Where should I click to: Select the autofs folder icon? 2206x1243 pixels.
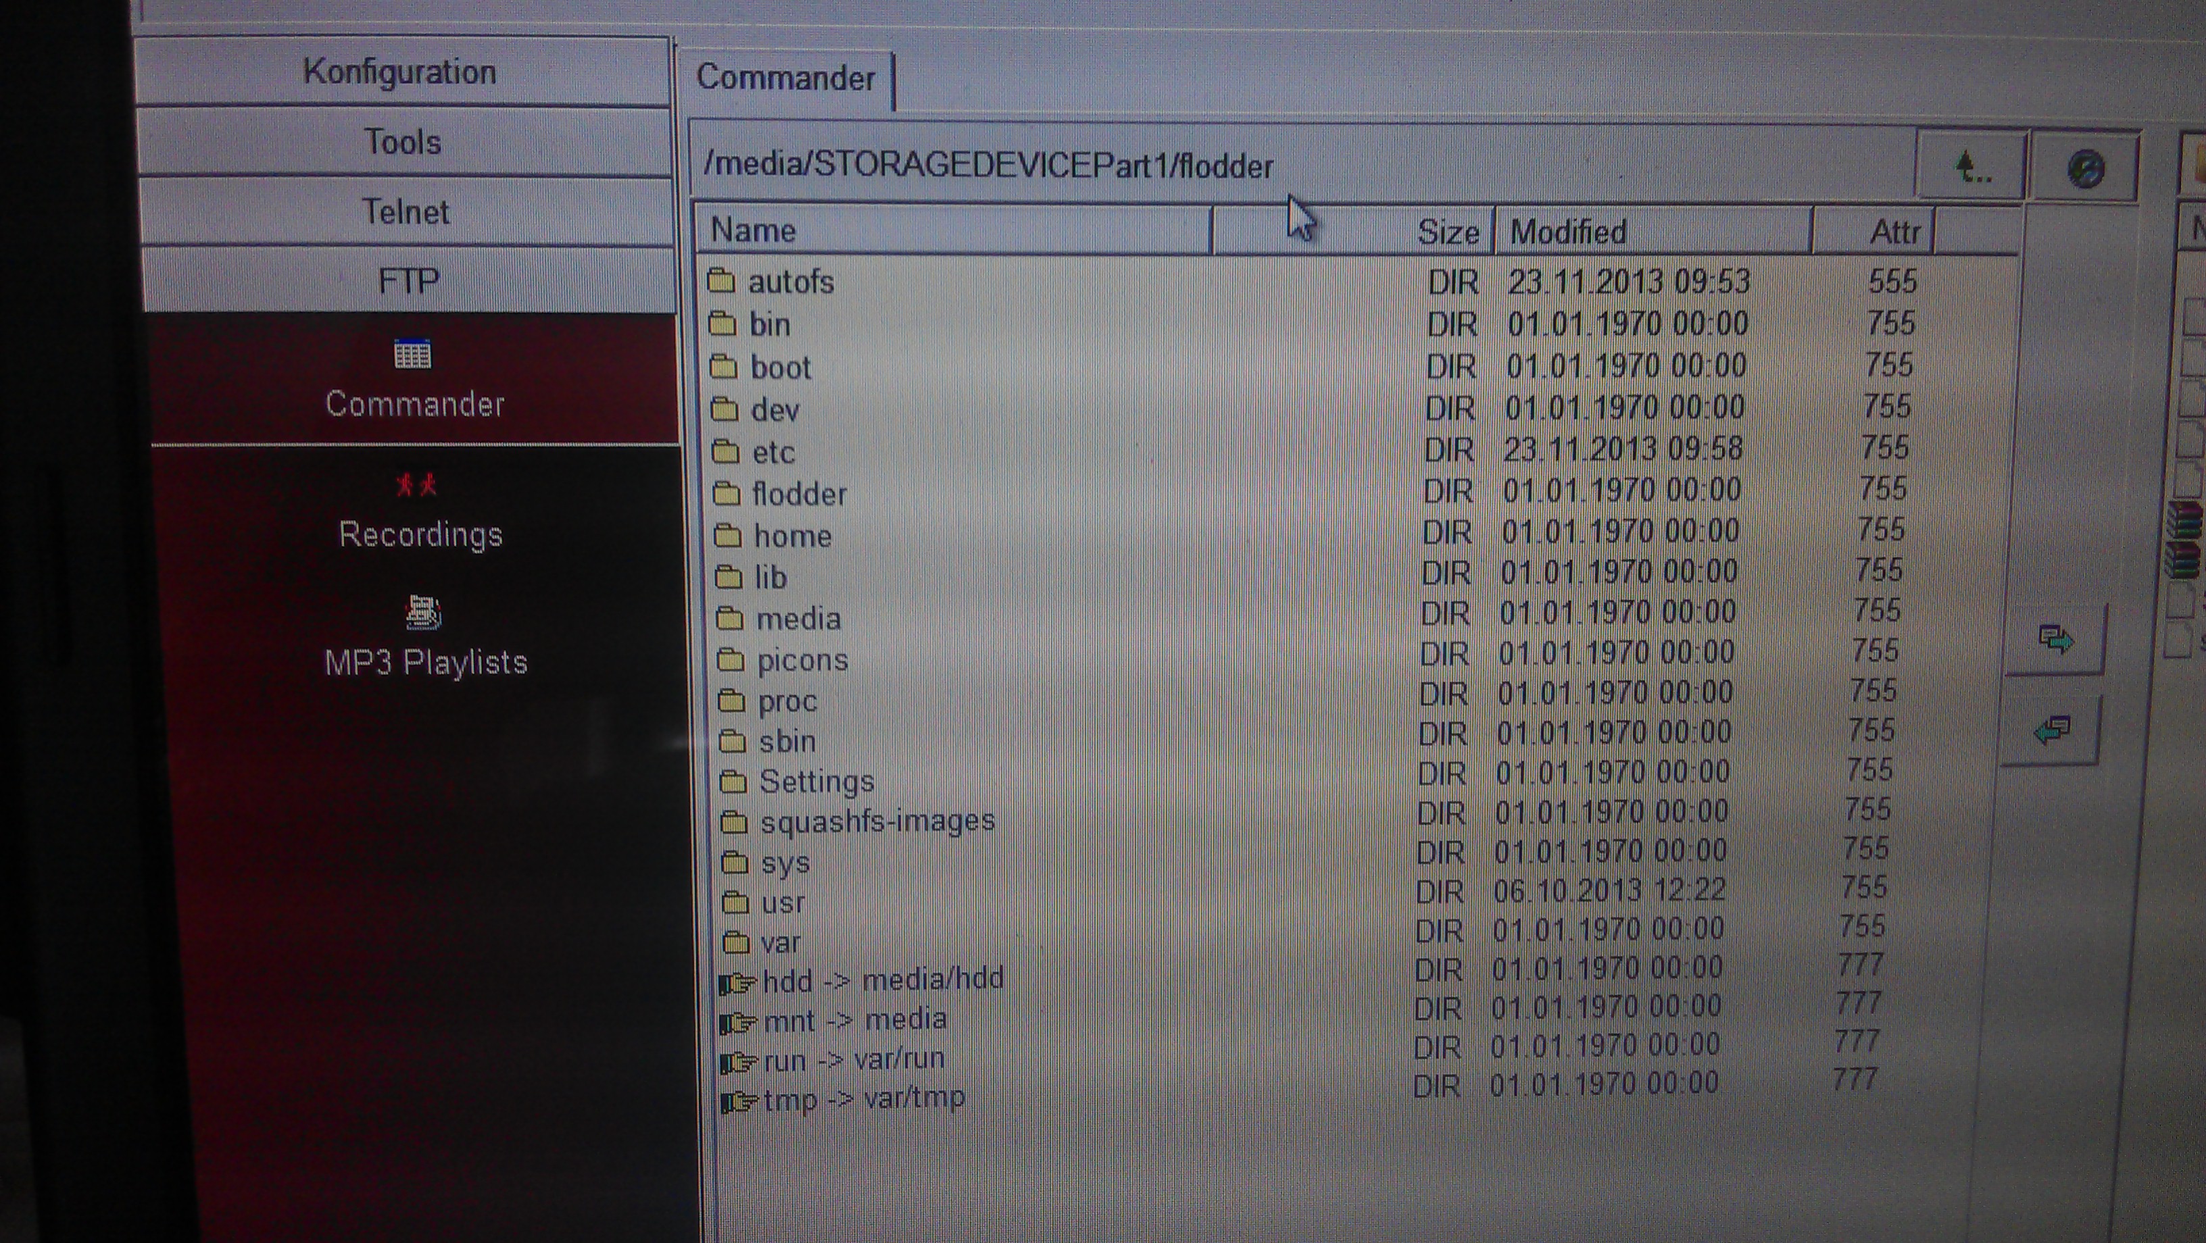click(722, 280)
